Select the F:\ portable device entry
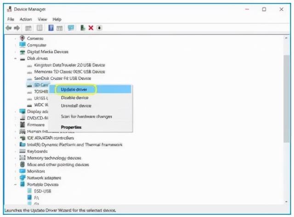The height and width of the screenshot is (217, 294). pos(36,198)
